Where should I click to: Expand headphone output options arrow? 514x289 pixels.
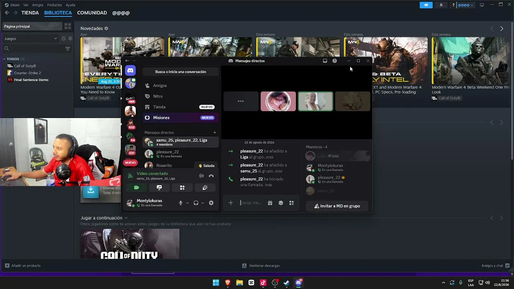202,203
